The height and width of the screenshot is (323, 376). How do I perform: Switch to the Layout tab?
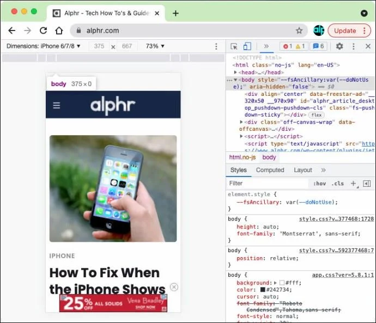point(303,170)
